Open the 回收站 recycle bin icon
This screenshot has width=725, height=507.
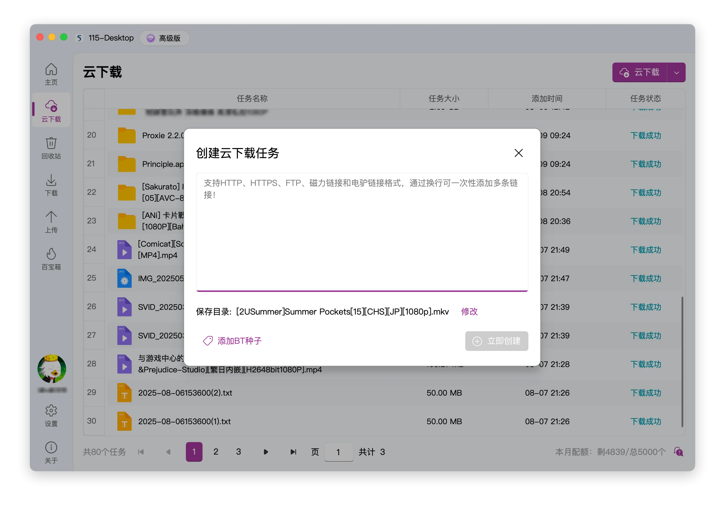tap(51, 148)
